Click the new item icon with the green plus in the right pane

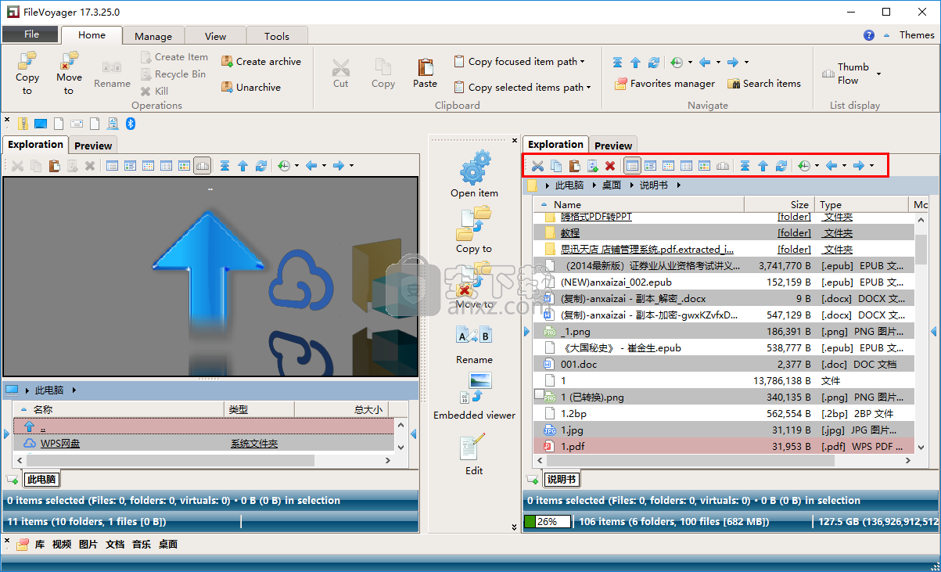(592, 165)
